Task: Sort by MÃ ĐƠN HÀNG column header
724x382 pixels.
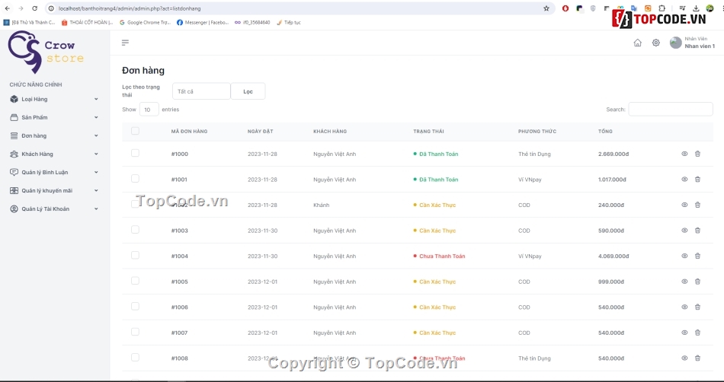Action: 189,132
